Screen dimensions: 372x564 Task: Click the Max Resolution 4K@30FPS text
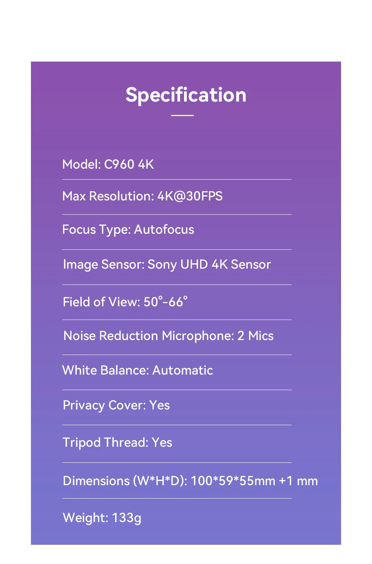(143, 196)
